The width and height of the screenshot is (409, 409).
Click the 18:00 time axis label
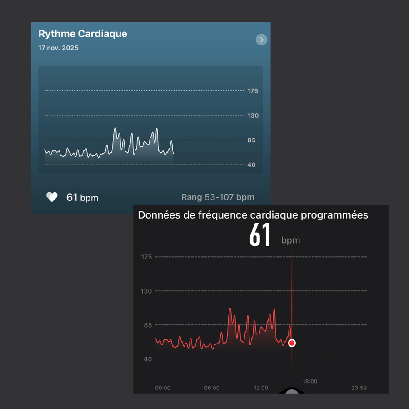point(310,381)
